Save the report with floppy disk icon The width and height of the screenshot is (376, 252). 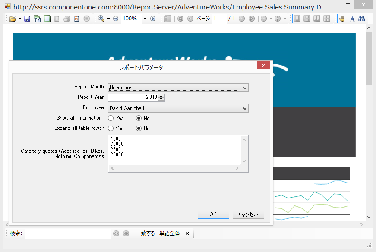point(27,19)
